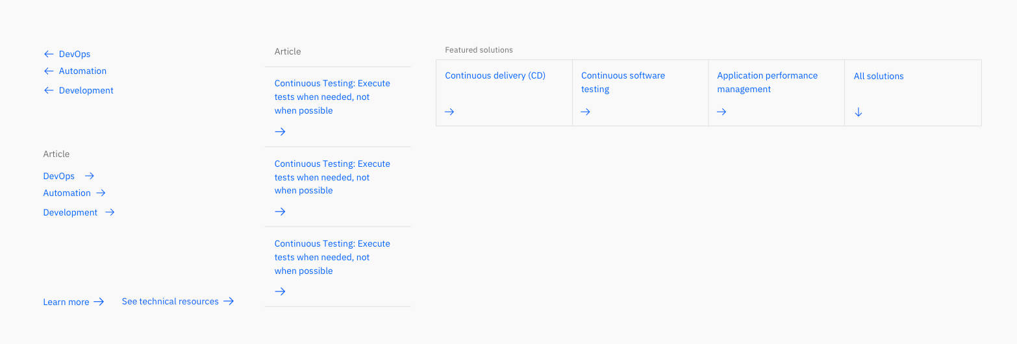Click left arrow icon beside top Automation link
1017x344 pixels.
tap(49, 71)
